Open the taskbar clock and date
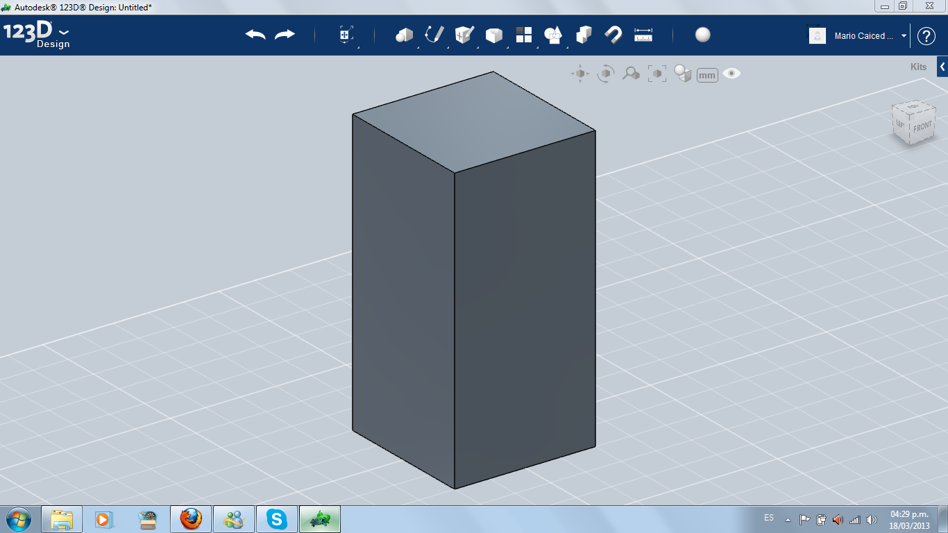The image size is (948, 533). coord(909,520)
